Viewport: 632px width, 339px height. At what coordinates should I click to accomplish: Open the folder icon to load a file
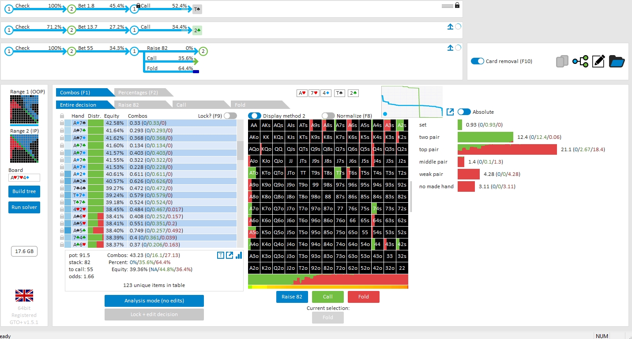(x=617, y=61)
